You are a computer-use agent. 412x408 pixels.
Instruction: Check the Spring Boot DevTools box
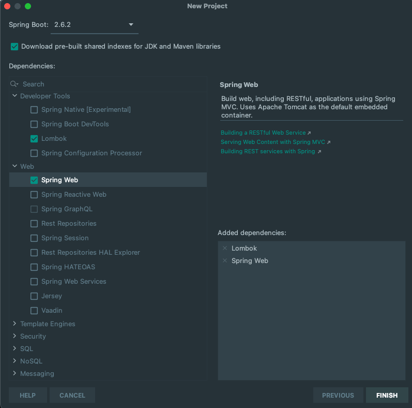tap(34, 124)
